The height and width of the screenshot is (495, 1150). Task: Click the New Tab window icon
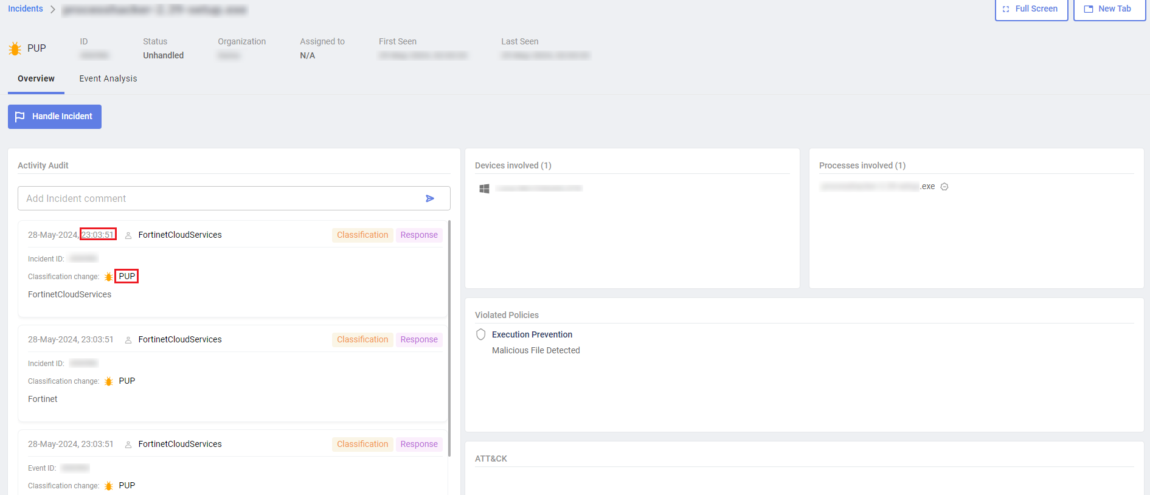point(1089,9)
